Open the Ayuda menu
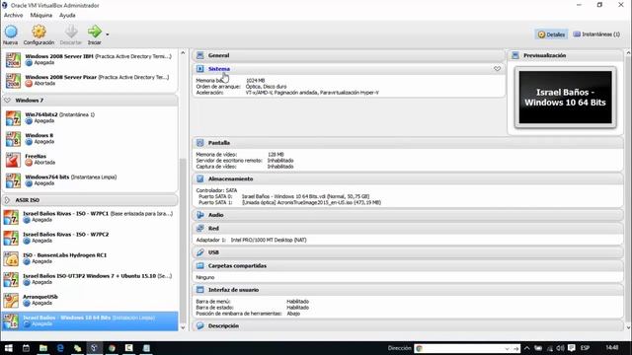Image resolution: width=632 pixels, height=355 pixels. [67, 15]
